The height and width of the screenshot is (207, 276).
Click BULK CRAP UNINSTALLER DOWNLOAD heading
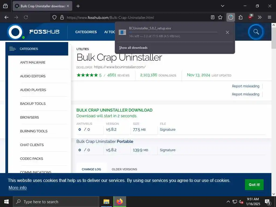coord(114,110)
